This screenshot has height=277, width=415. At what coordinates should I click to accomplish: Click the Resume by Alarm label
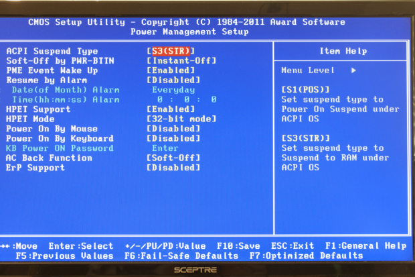pos(47,80)
